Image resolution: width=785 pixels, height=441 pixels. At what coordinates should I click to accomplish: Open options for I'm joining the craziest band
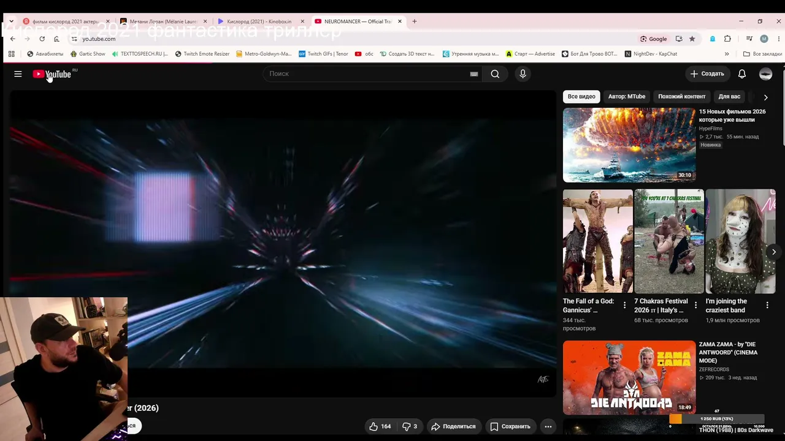[x=767, y=305]
